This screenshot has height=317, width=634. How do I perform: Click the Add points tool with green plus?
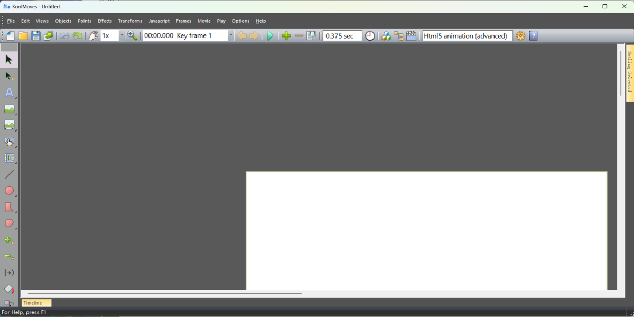[9, 240]
